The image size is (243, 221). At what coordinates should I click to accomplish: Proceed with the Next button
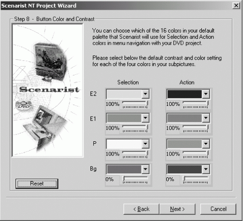coord(177,209)
